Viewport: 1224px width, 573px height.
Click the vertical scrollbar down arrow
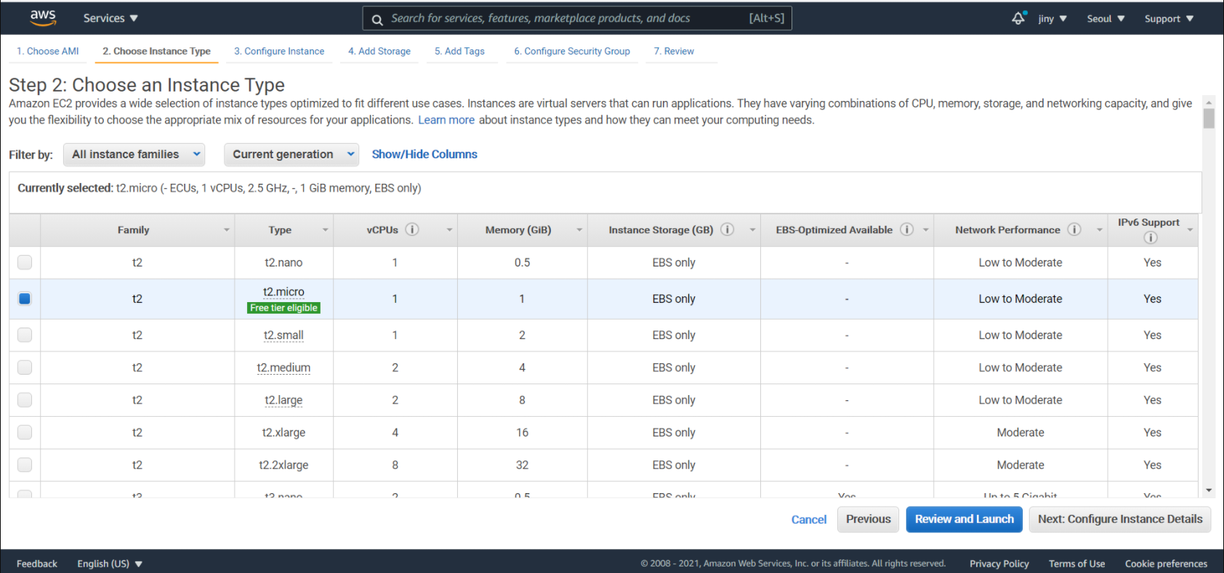1209,490
